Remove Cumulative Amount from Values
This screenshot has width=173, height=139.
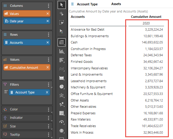coord(48,67)
